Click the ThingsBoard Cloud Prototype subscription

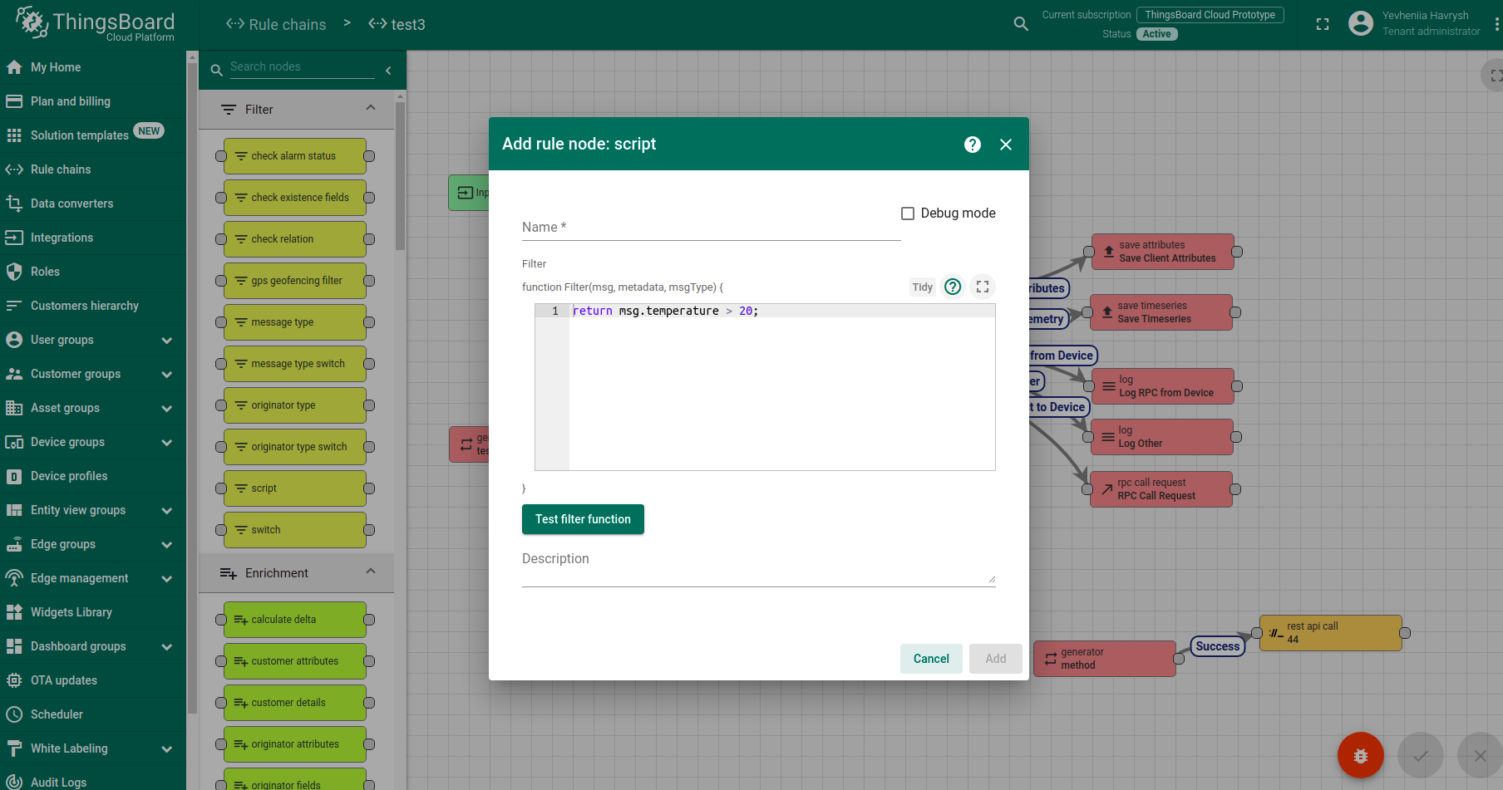pyautogui.click(x=1210, y=15)
